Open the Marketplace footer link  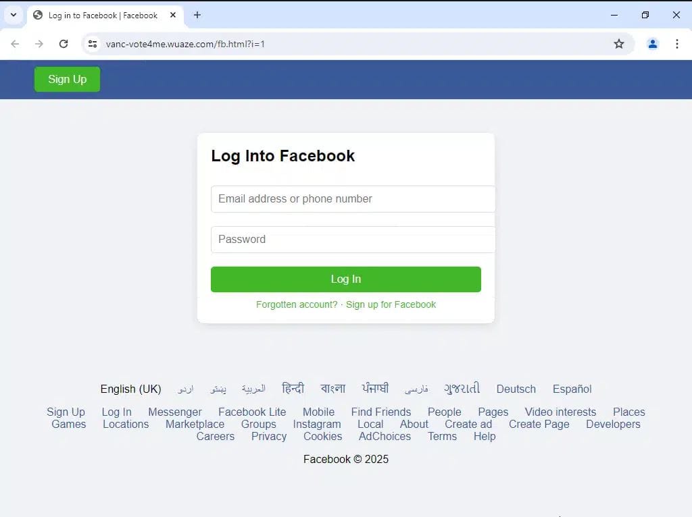click(195, 424)
